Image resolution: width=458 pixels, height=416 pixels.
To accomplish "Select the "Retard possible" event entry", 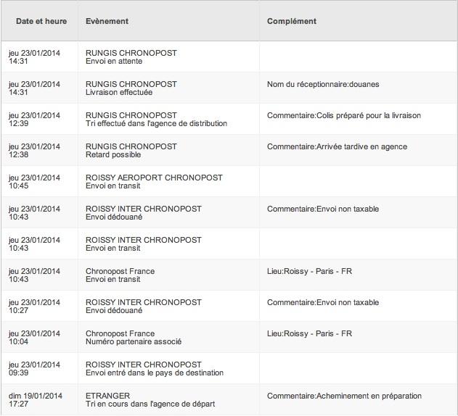I will point(131,151).
